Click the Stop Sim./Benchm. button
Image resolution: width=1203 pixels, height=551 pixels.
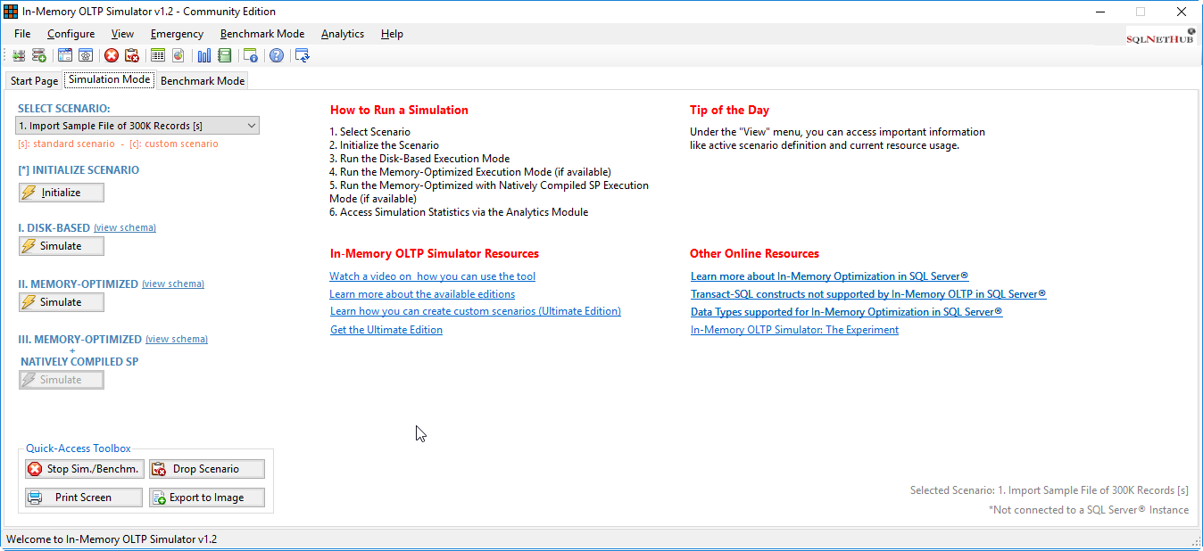pos(84,469)
